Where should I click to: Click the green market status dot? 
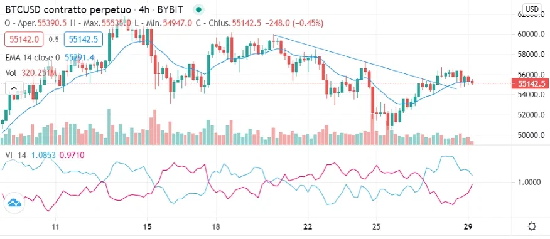[199, 9]
